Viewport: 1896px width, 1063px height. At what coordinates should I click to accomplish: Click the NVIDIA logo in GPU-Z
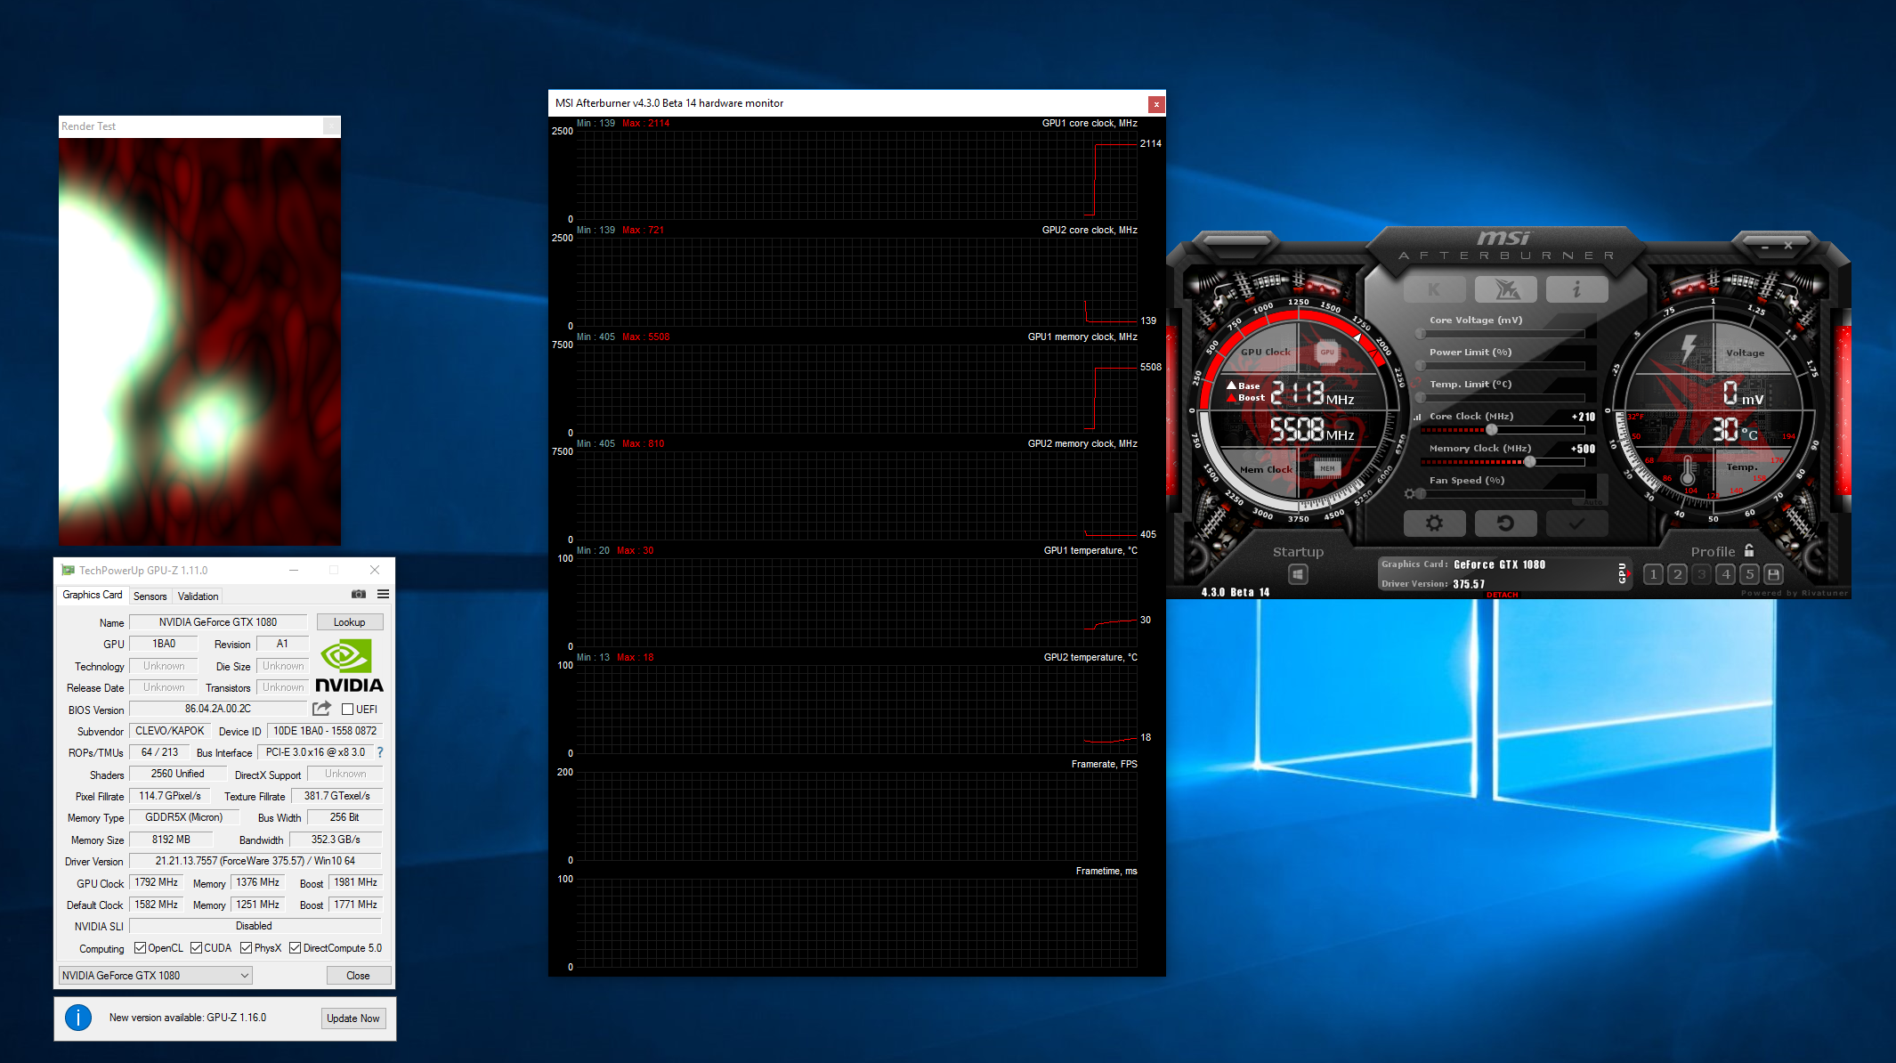349,666
